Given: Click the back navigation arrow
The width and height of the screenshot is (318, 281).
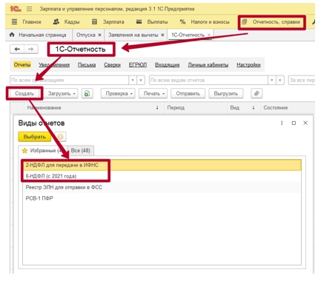Looking at the screenshot, I should pyautogui.click(x=17, y=49).
